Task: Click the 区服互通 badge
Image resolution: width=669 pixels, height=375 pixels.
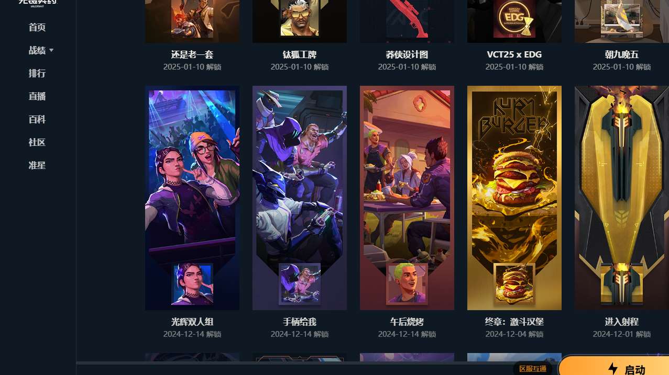Action: tap(533, 369)
